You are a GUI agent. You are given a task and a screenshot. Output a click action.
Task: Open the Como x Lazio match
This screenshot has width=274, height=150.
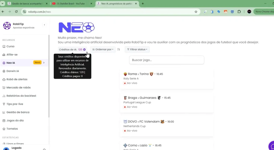pyautogui.click(x=166, y=145)
